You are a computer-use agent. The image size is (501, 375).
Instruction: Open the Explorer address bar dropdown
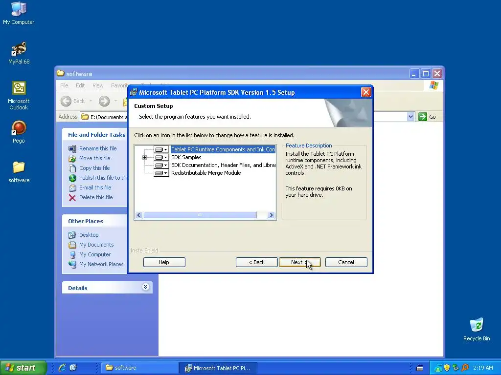click(410, 117)
